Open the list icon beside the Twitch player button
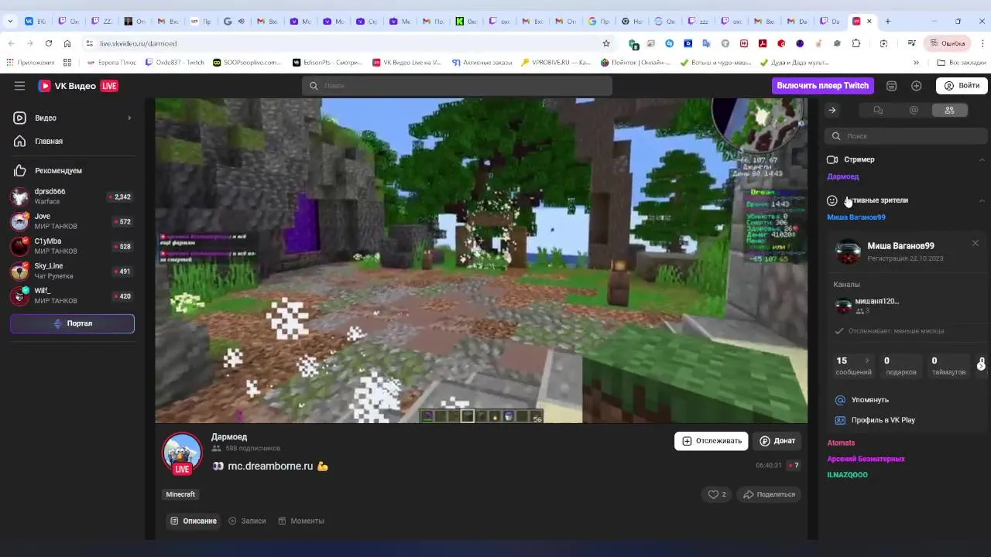 click(x=892, y=86)
